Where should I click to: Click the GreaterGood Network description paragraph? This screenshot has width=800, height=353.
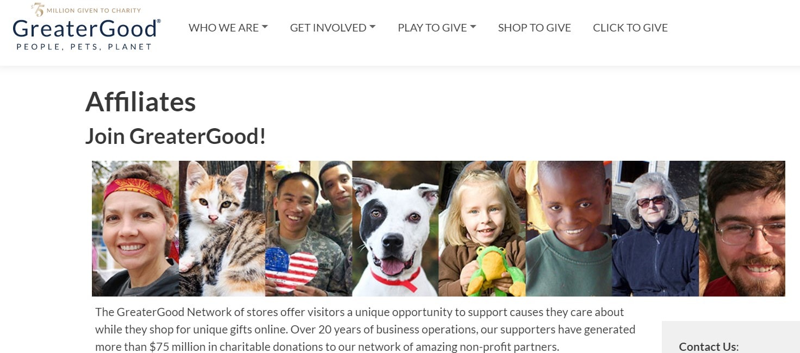tap(365, 329)
